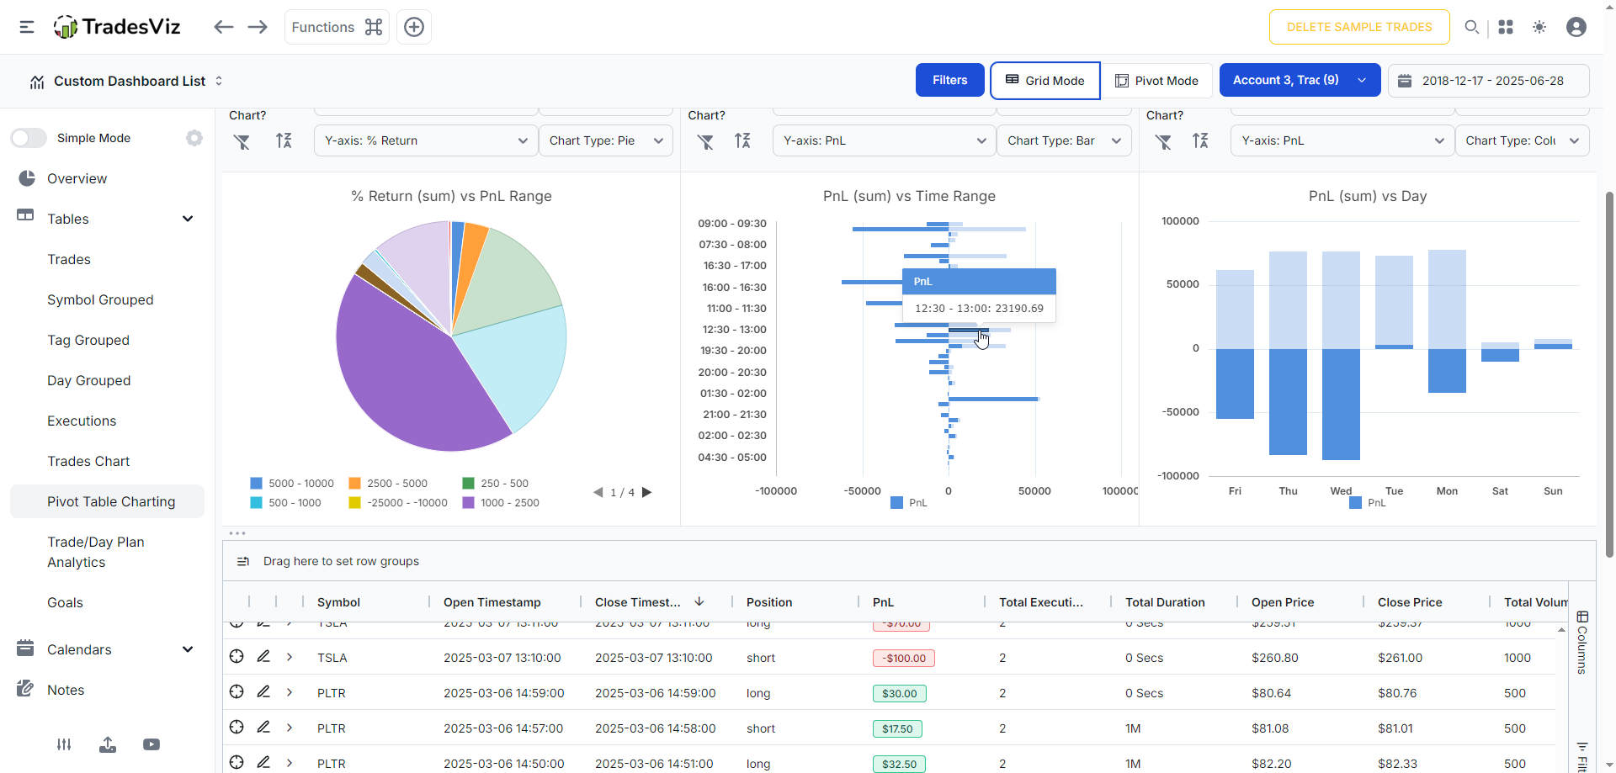Open Executions page
This screenshot has width=1616, height=773.
coord(82,421)
